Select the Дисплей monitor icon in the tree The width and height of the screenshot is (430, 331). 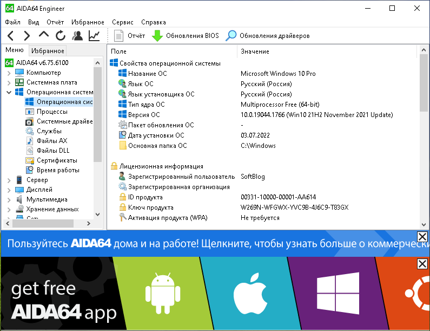19,190
